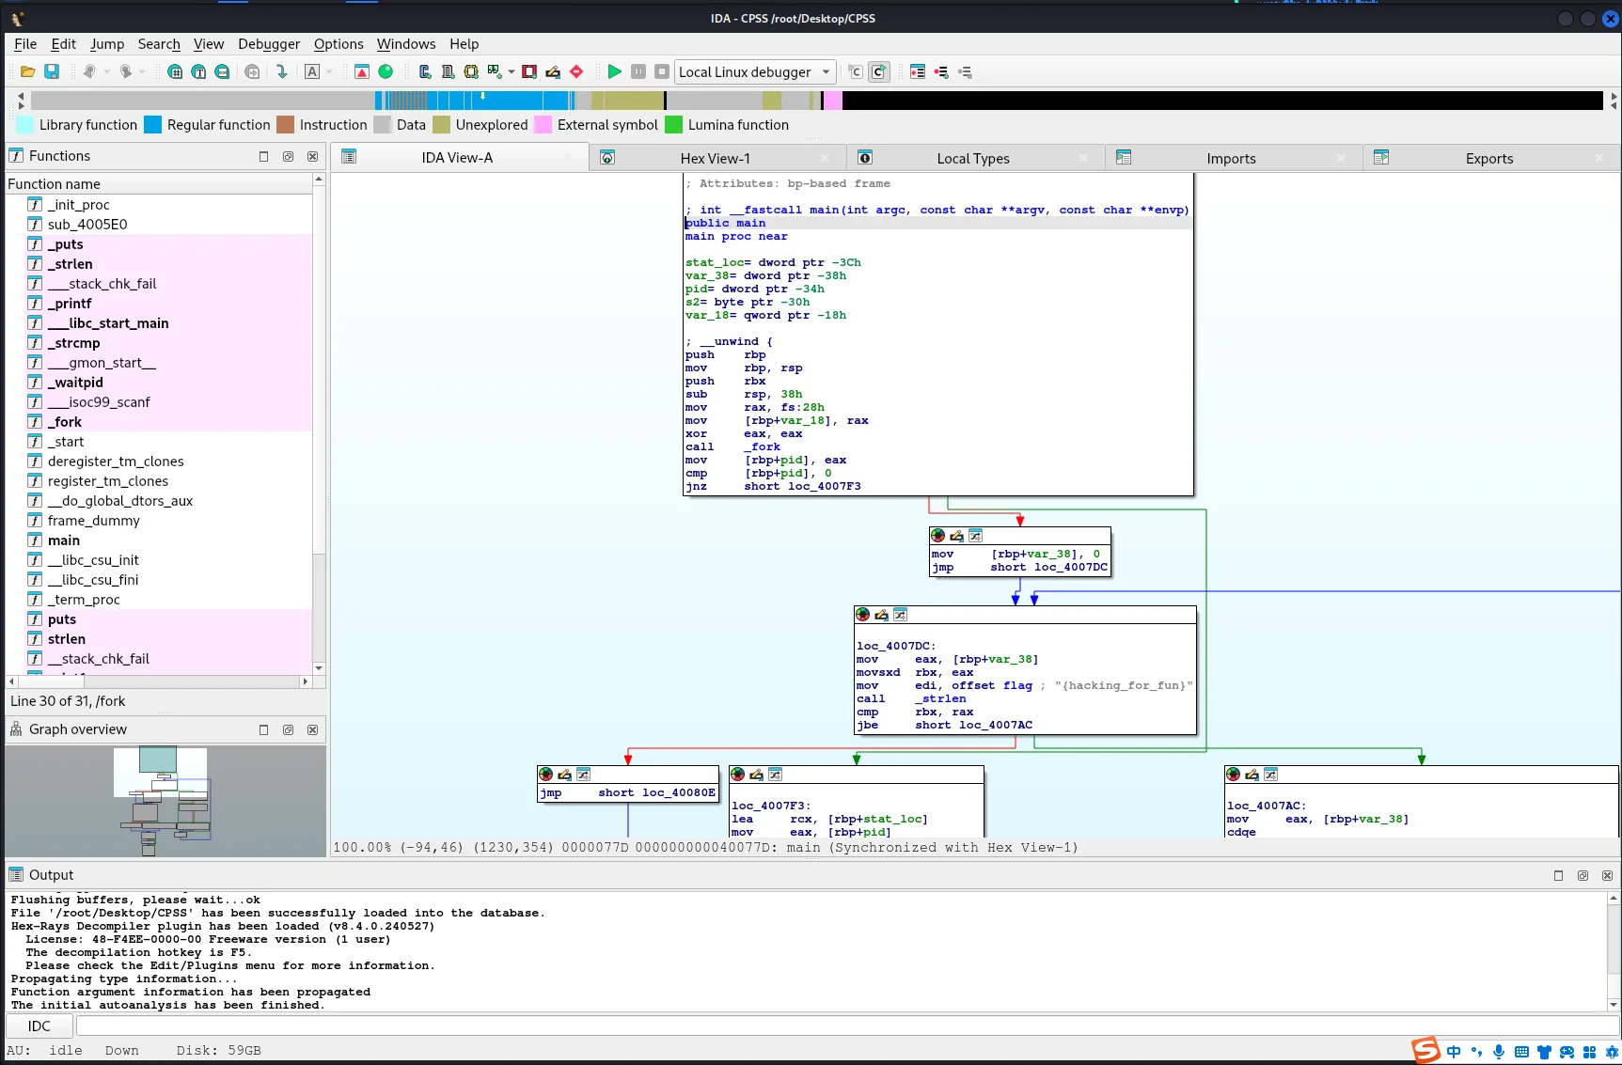The width and height of the screenshot is (1622, 1065).
Task: Open the Debugger menu
Action: (x=268, y=44)
